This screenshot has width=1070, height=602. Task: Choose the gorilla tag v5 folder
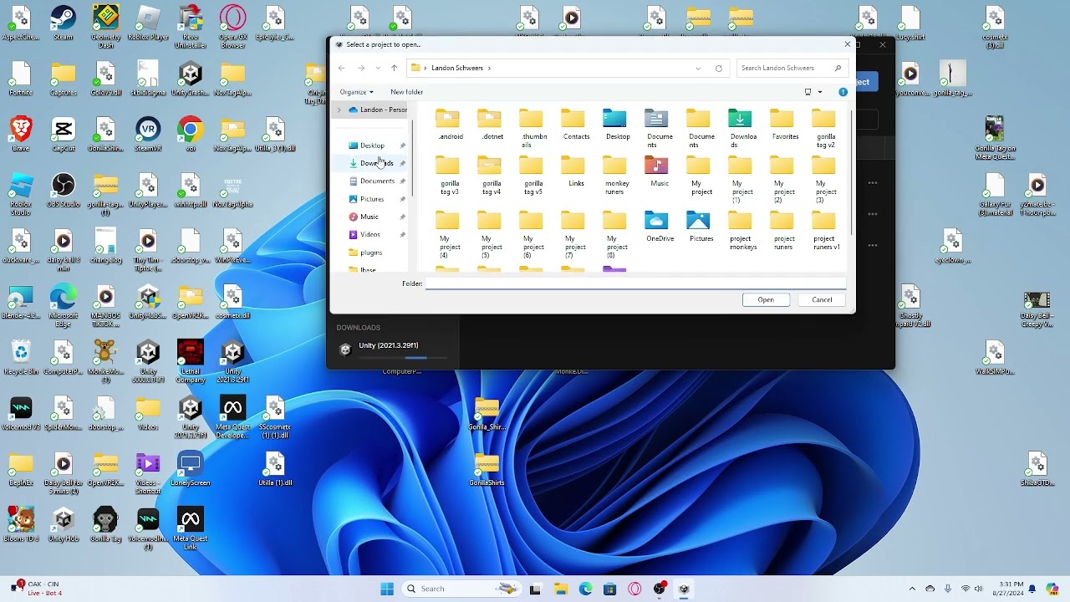533,176
